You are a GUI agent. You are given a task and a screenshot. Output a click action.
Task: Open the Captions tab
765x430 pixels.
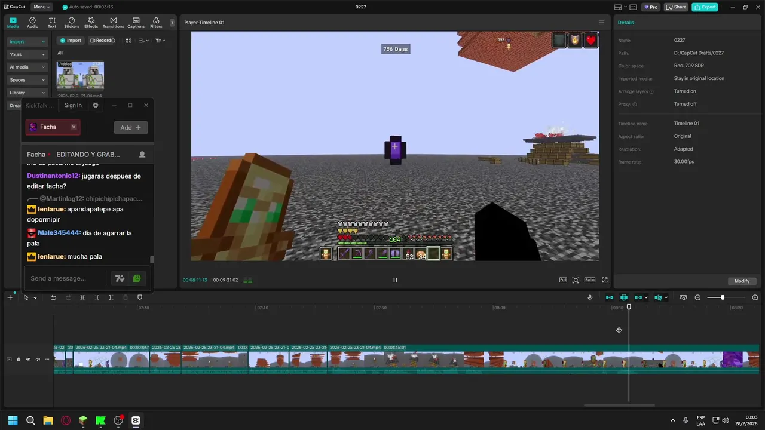136,23
